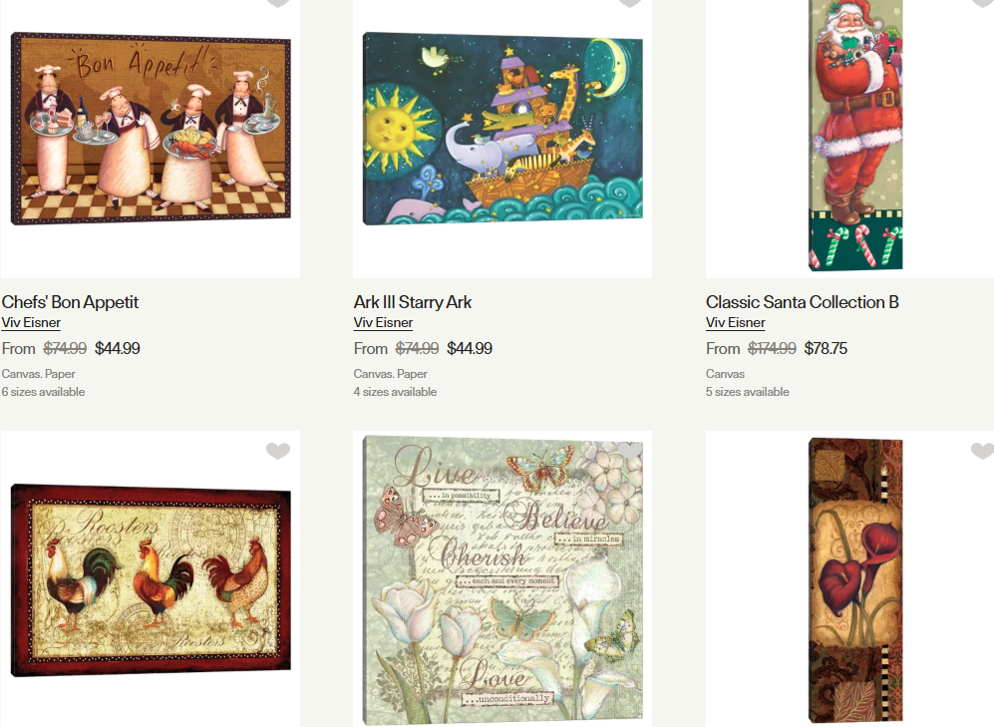Open Viv Eisner link under Chefs' Bon Appetit
This screenshot has height=727, width=994.
[31, 323]
